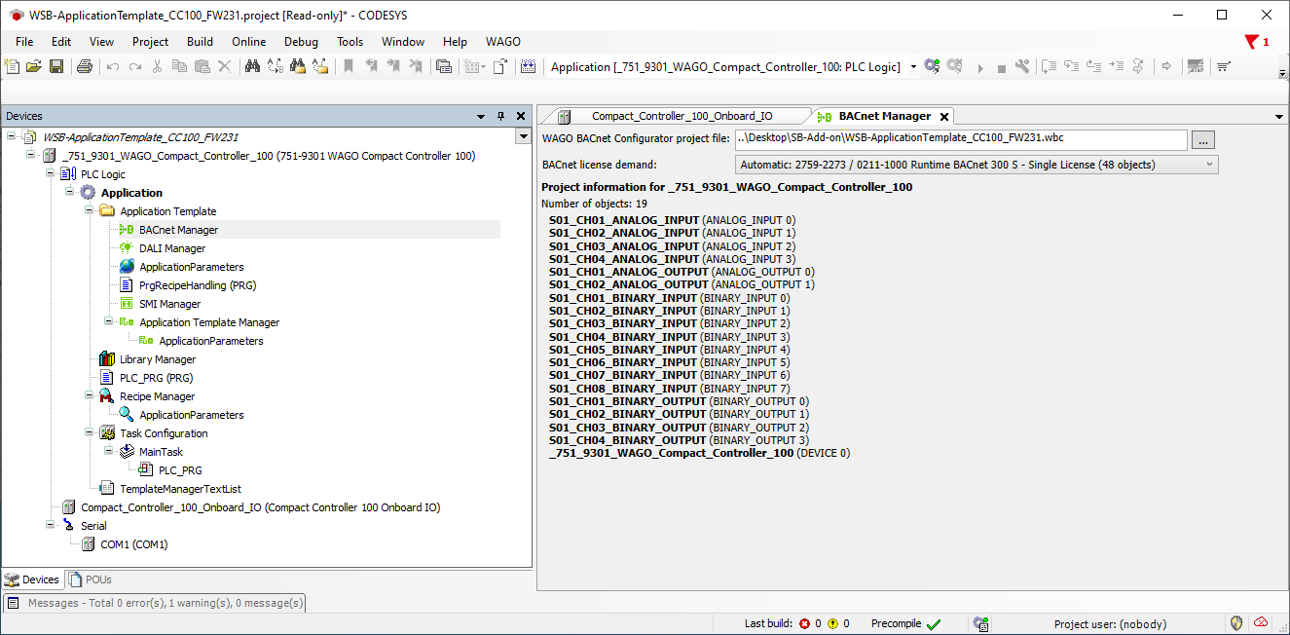Click the red cloud icon in the status bar
The image size is (1290, 635).
(1261, 623)
